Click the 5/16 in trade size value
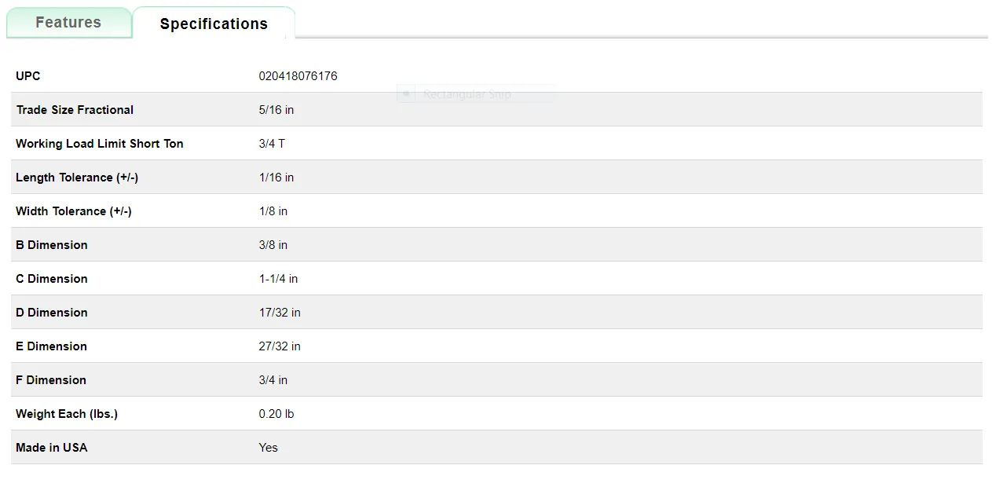This screenshot has height=487, width=992. point(276,110)
